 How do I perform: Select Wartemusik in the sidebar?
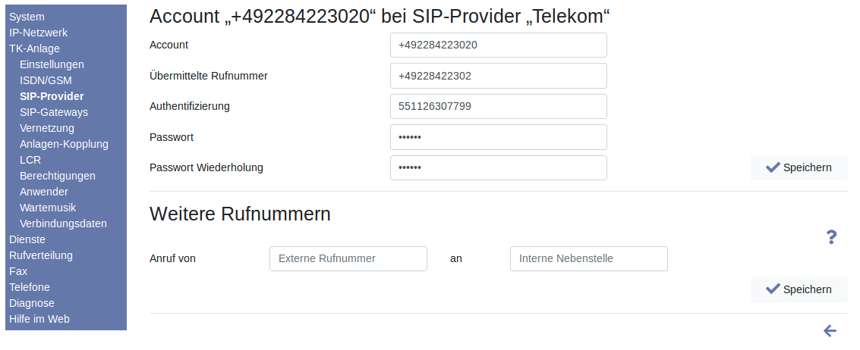[x=48, y=208]
